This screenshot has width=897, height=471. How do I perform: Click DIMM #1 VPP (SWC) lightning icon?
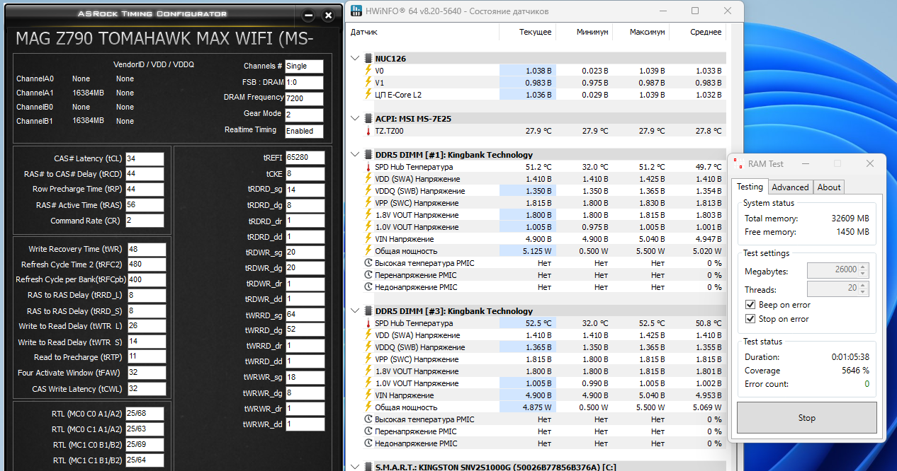coord(368,203)
